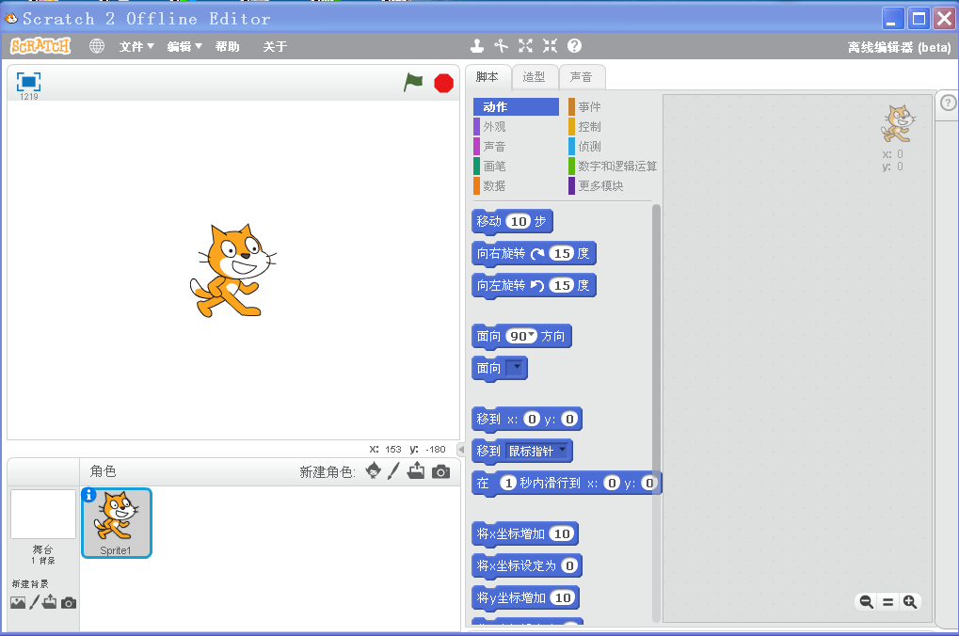
Task: Zoom out the scripts area
Action: tap(866, 602)
